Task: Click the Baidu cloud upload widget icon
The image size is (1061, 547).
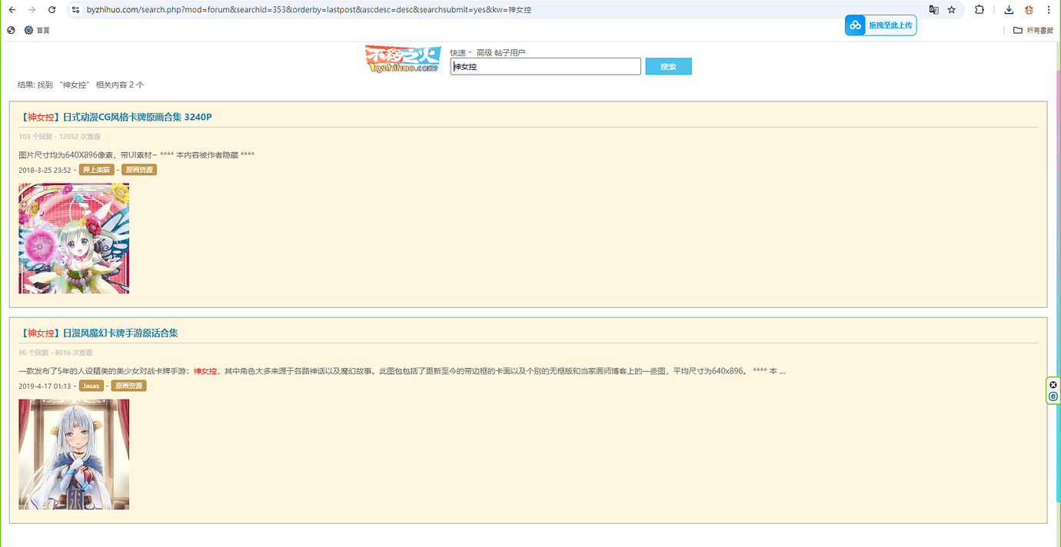Action: coord(856,25)
